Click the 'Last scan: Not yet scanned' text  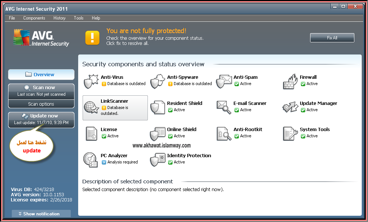[41, 94]
